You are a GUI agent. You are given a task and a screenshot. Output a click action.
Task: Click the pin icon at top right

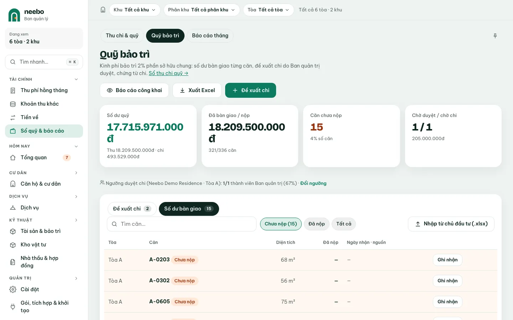coord(495,36)
